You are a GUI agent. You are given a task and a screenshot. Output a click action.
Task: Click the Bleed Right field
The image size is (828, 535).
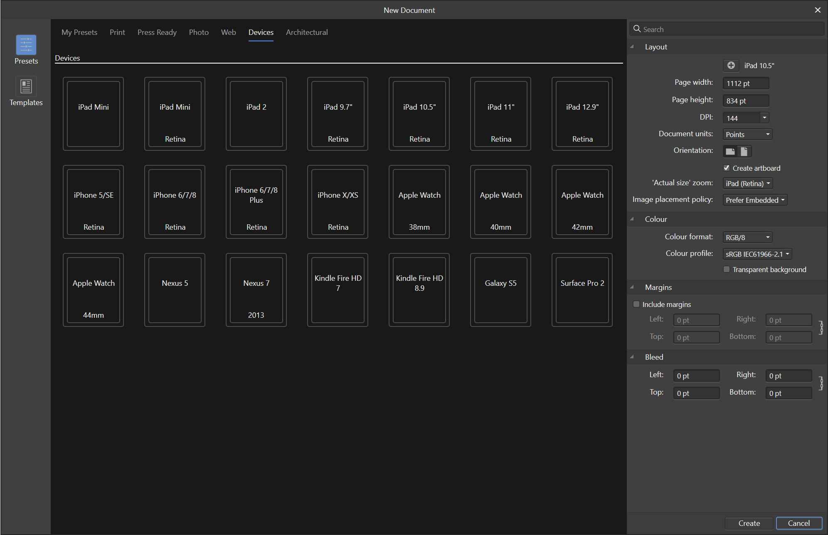coord(789,375)
